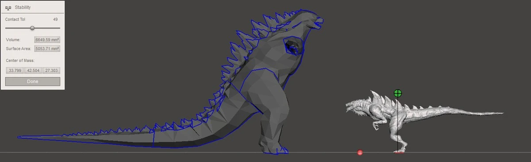Select center of mass Z value 27.303
The image size is (531, 162).
[51, 70]
